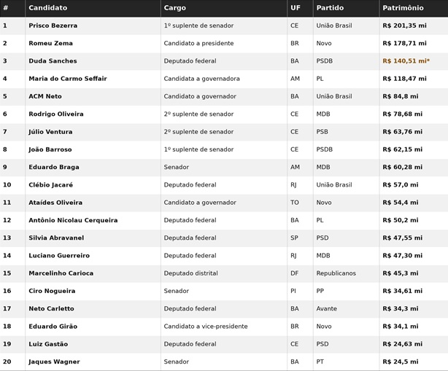Select the name Luciano Guerreiro
Screen dimensions: 448x371
coord(59,255)
